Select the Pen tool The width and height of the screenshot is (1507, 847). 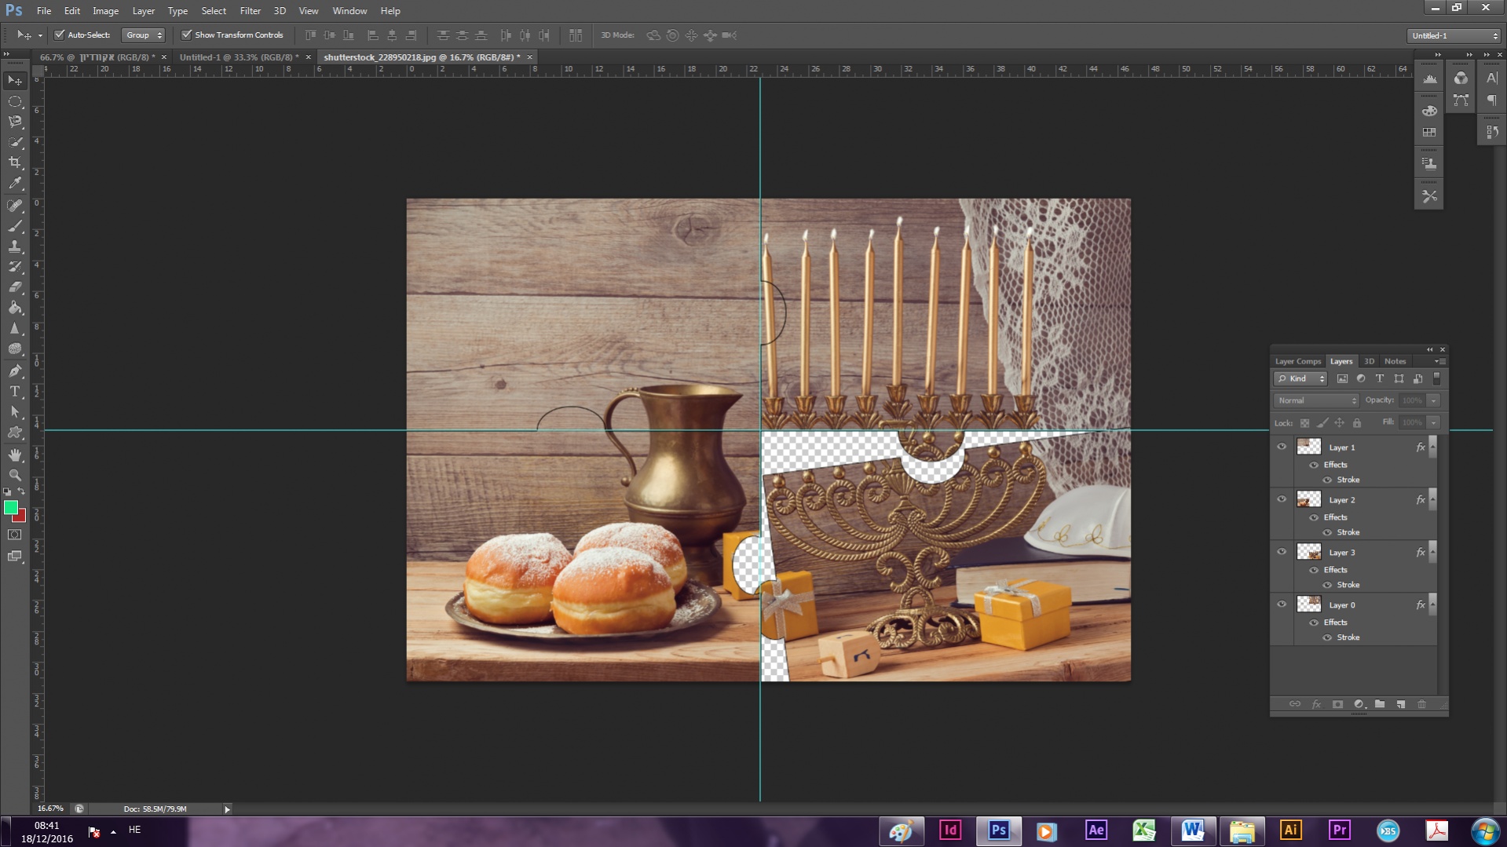tap(15, 371)
